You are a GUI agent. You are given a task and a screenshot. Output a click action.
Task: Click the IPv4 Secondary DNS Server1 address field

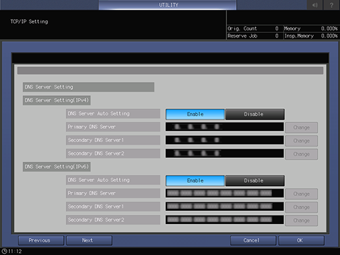pos(225,140)
